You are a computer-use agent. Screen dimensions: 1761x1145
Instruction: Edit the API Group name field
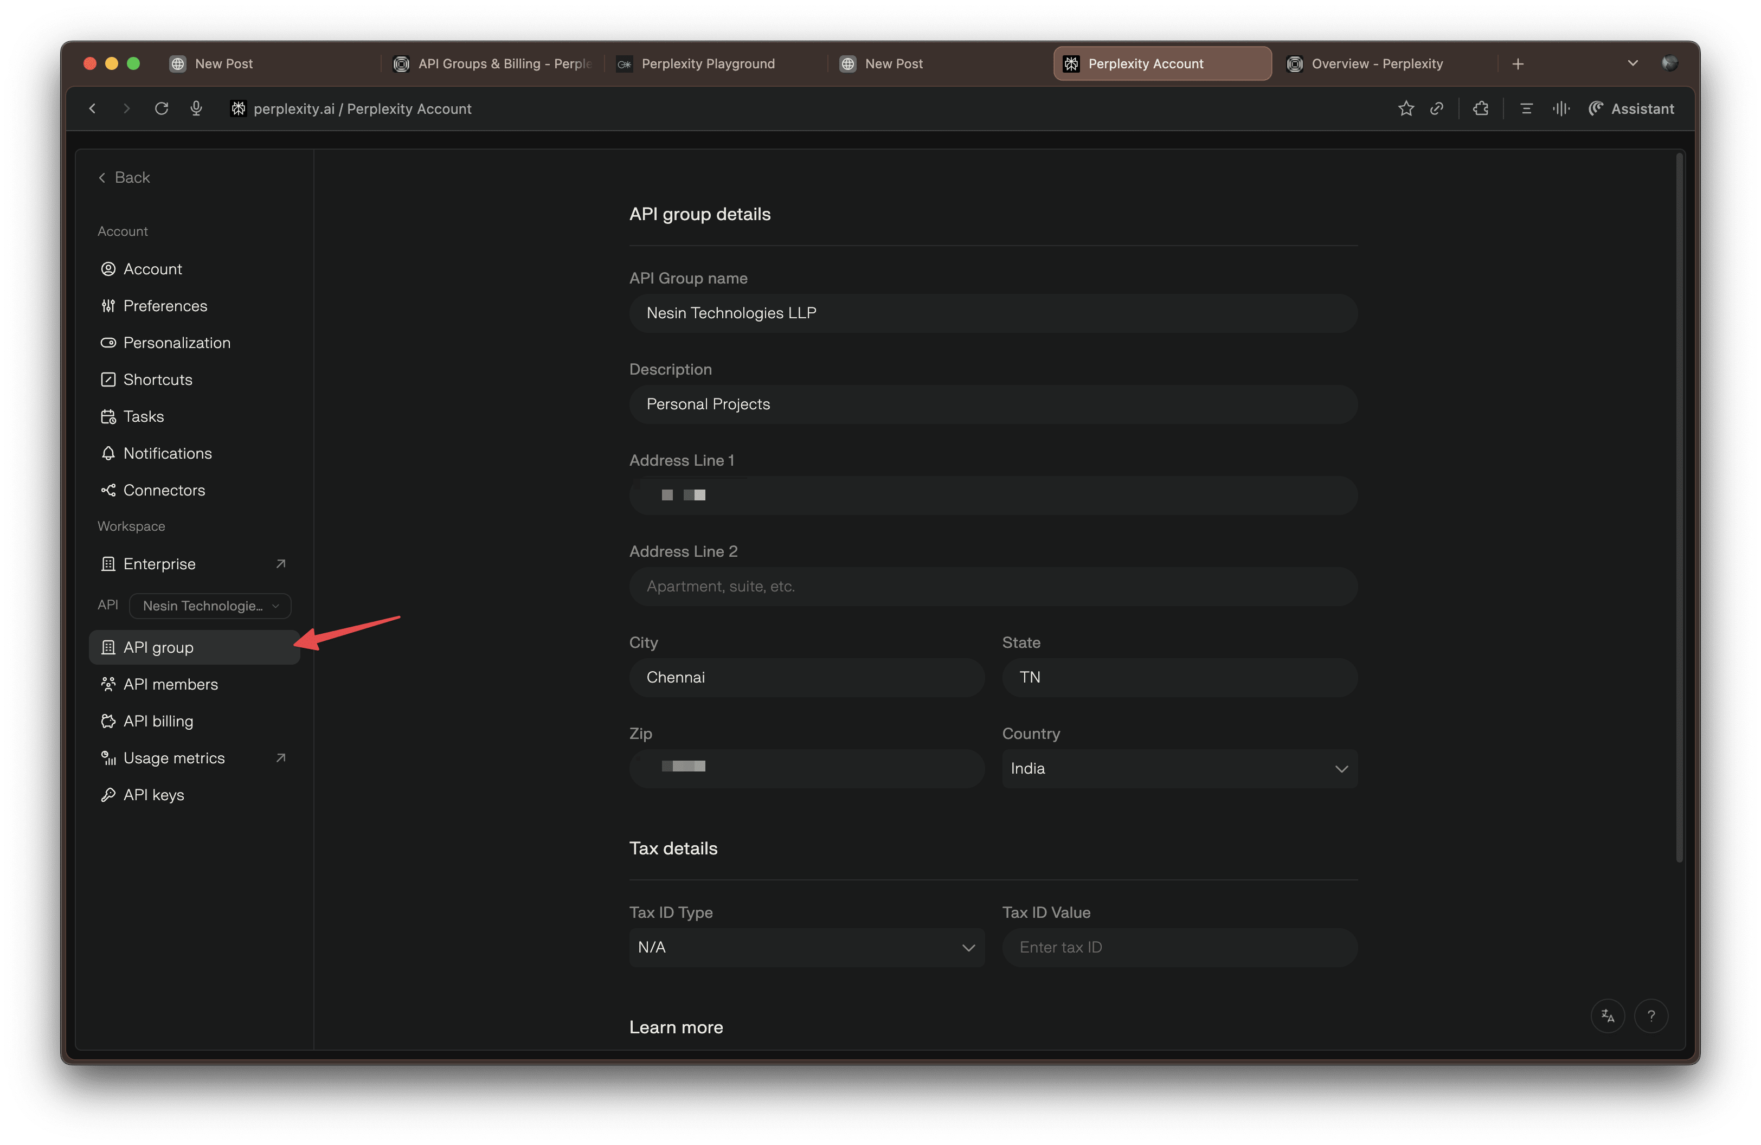tap(993, 313)
